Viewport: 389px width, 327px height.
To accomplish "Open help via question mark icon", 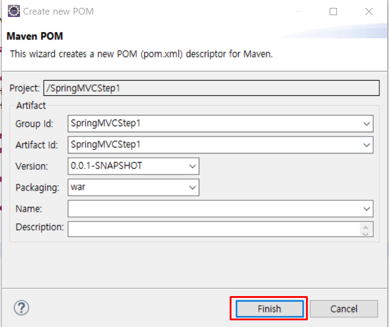I will pyautogui.click(x=21, y=308).
